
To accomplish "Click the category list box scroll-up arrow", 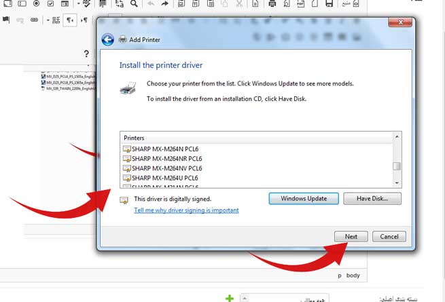I will click(245, 298).
